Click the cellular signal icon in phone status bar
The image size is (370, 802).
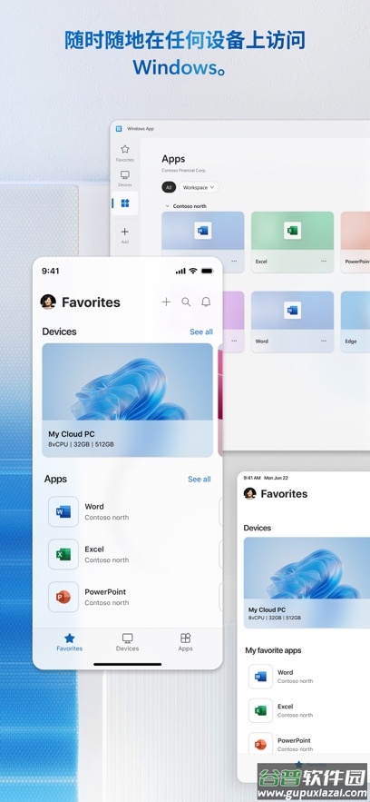click(180, 271)
